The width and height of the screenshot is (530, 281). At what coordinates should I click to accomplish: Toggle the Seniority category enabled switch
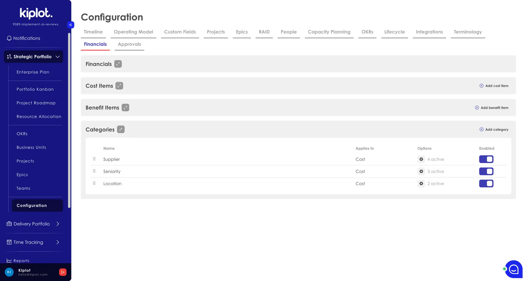coord(486,171)
